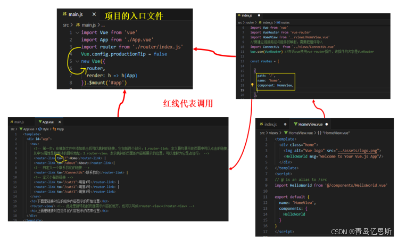Open the #app breadcrumb in the App.vue editor
The image size is (398, 239).
(59, 129)
